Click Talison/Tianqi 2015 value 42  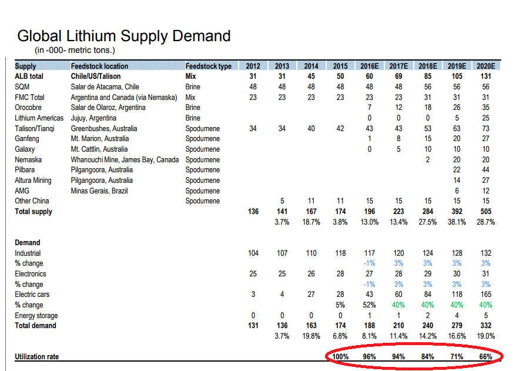pos(340,129)
